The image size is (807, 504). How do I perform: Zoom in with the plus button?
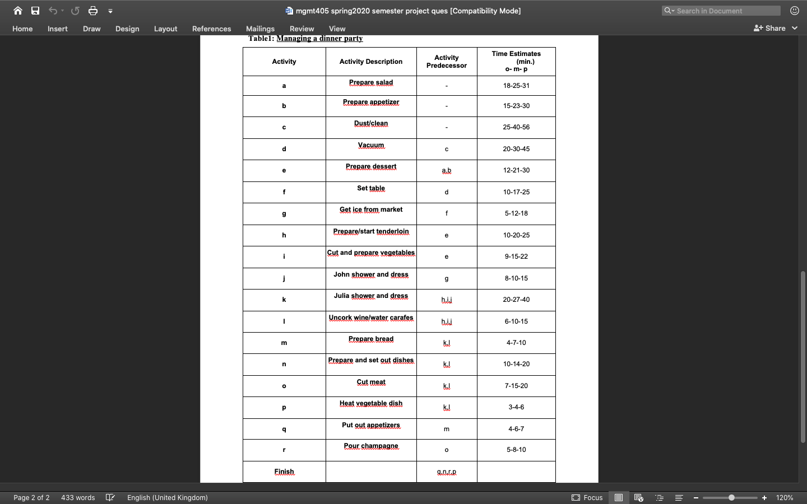coord(764,497)
